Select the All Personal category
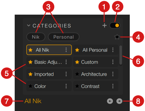The width and height of the screenshot is (145, 111). coord(96,50)
